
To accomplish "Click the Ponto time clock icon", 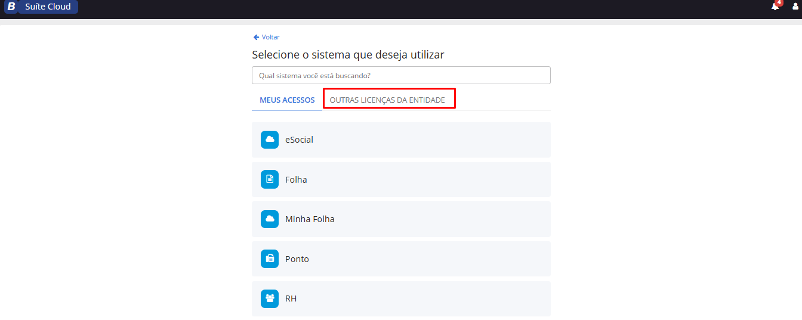I will click(x=270, y=259).
